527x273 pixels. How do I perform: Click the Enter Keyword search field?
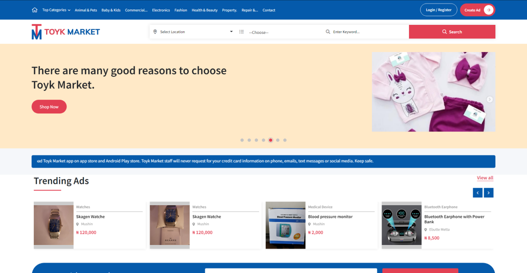pyautogui.click(x=366, y=32)
